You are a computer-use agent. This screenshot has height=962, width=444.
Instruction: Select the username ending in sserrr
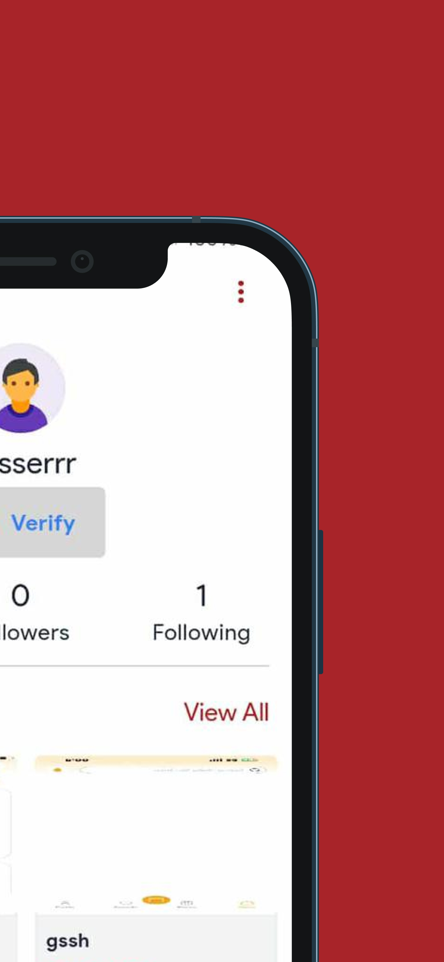click(x=38, y=464)
